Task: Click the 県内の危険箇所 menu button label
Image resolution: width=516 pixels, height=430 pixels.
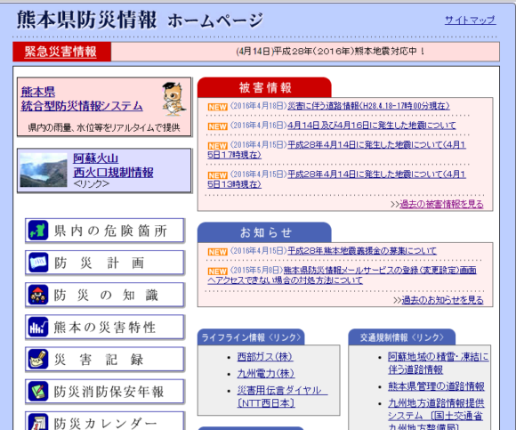Action: 111,231
